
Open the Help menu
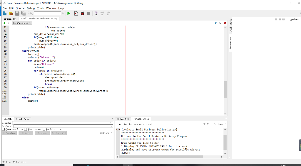[x=61, y=8]
